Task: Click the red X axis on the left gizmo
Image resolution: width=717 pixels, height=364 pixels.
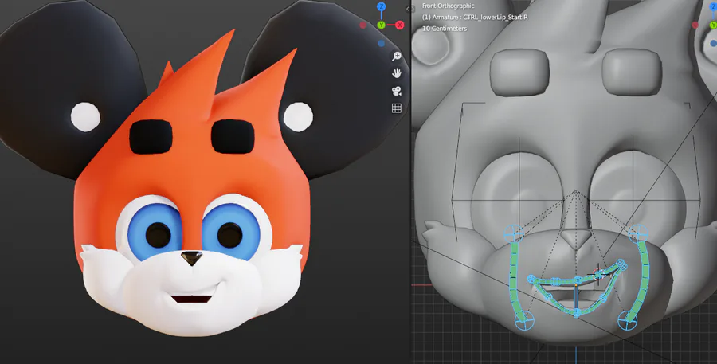Action: tap(400, 25)
